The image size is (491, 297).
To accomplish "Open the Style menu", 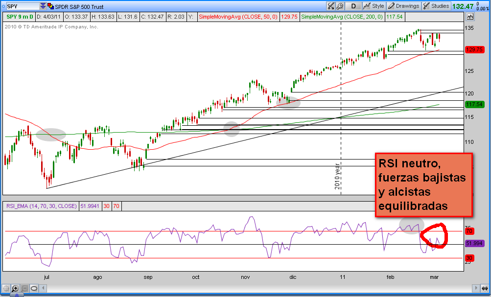I will [x=374, y=6].
